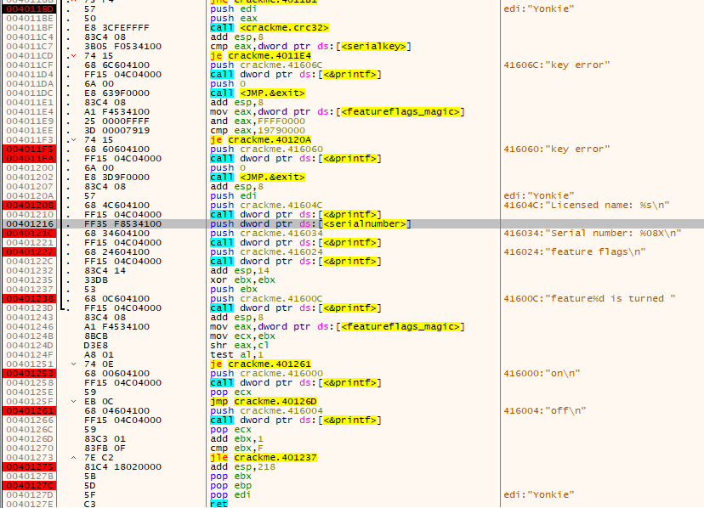Click jump arrow beside je crackme.40120A
Image resolution: width=704 pixels, height=508 pixels.
pyautogui.click(x=74, y=139)
